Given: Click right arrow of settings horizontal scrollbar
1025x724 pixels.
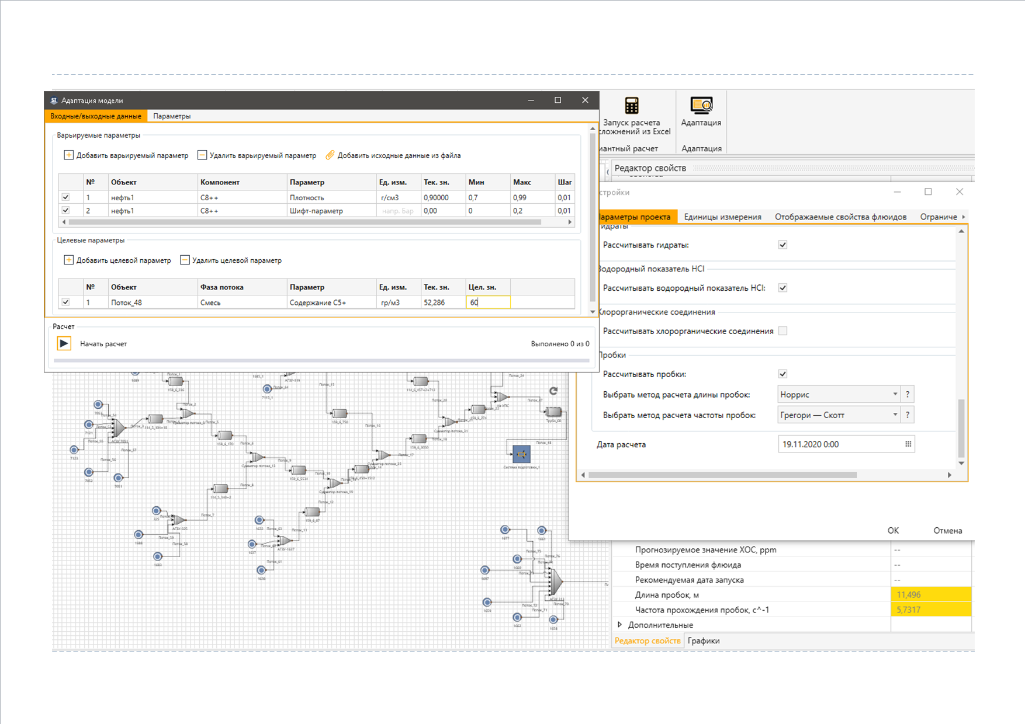Looking at the screenshot, I should [x=950, y=475].
